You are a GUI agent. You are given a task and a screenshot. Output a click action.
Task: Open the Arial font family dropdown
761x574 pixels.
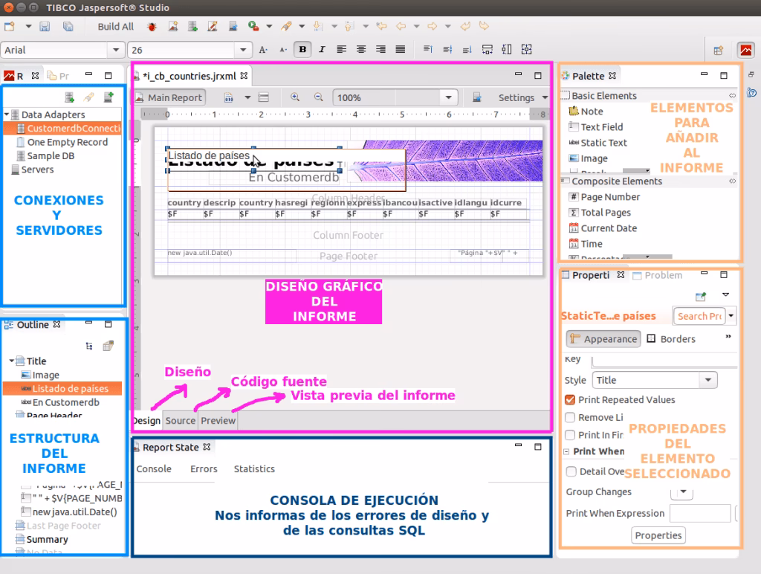(x=115, y=50)
